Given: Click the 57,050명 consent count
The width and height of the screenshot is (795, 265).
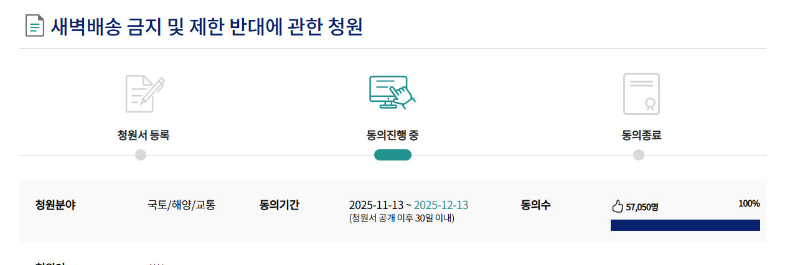Looking at the screenshot, I should click(642, 207).
